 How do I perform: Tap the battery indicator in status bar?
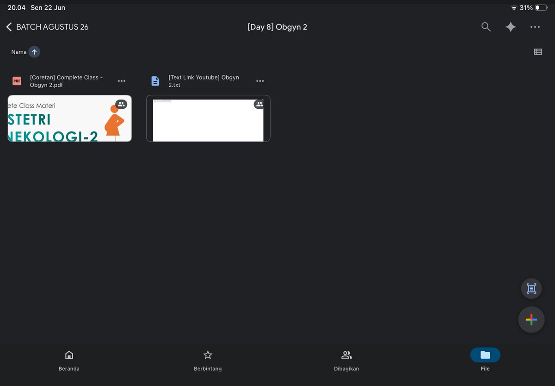coord(541,8)
